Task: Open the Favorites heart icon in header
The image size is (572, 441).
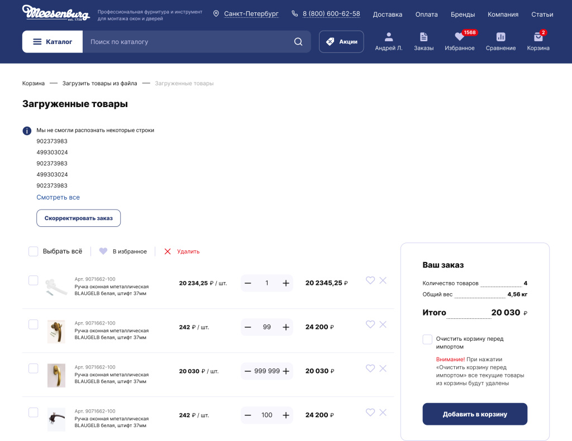Action: pos(459,37)
